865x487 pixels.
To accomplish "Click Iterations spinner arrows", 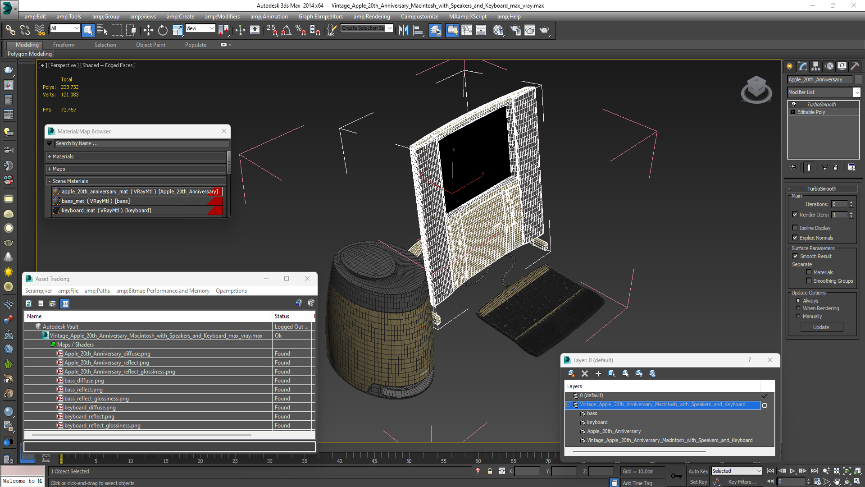I will [x=851, y=204].
